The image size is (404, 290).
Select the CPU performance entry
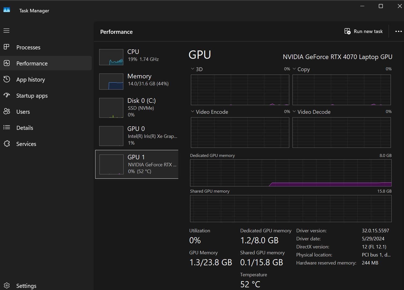tap(137, 57)
